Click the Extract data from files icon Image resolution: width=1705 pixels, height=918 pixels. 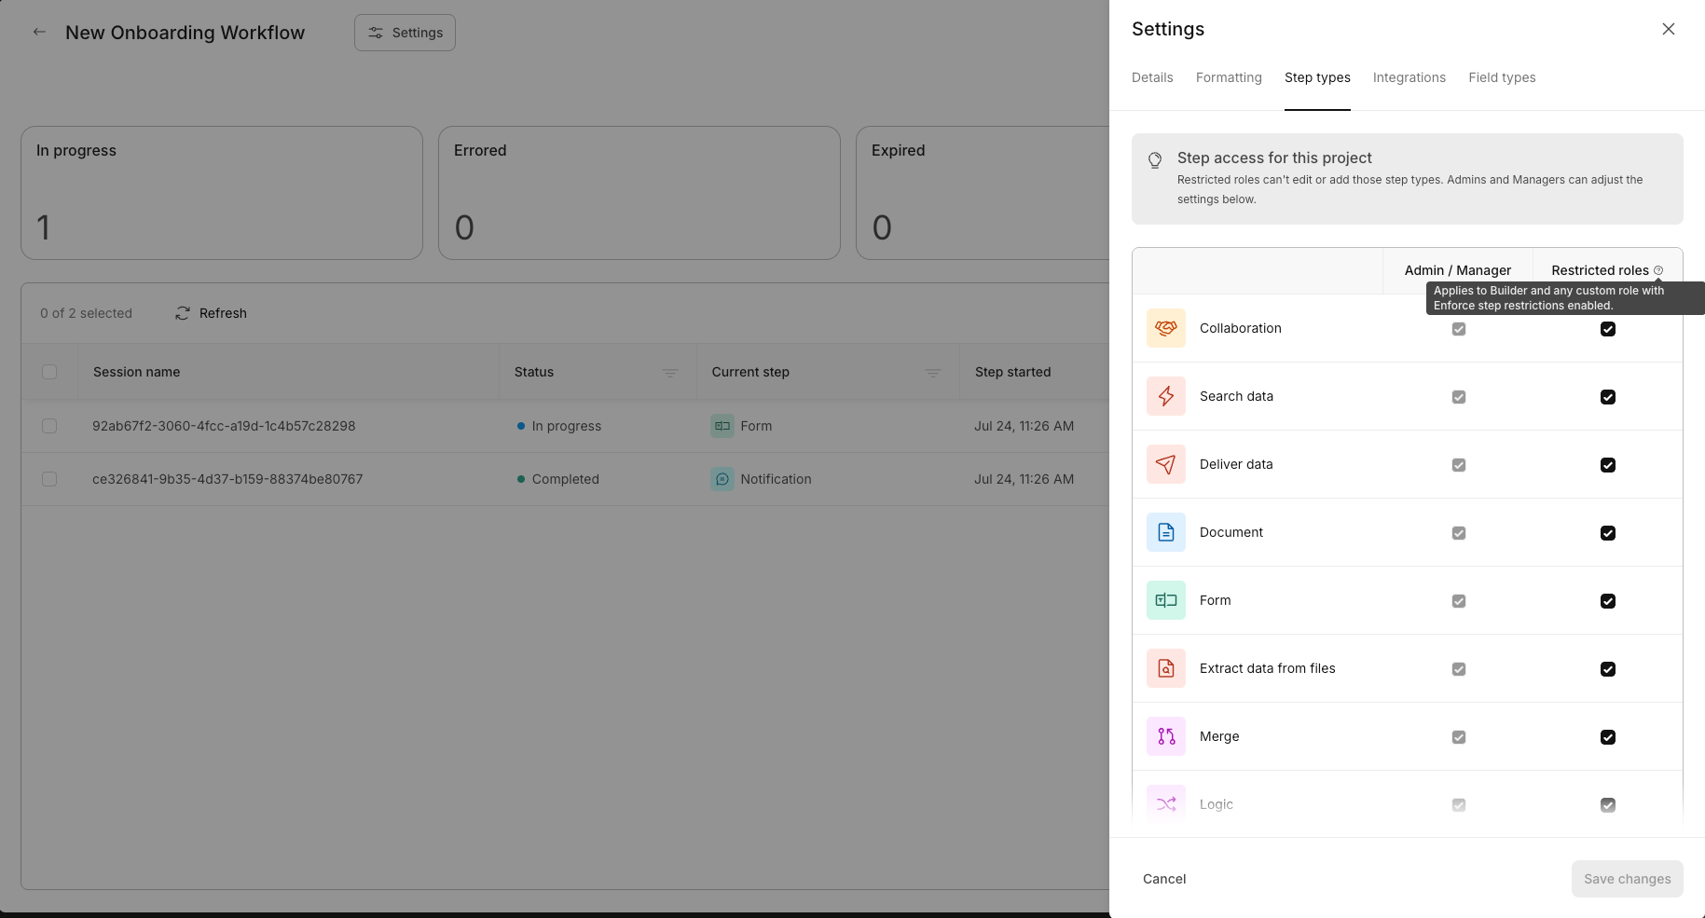1166,668
